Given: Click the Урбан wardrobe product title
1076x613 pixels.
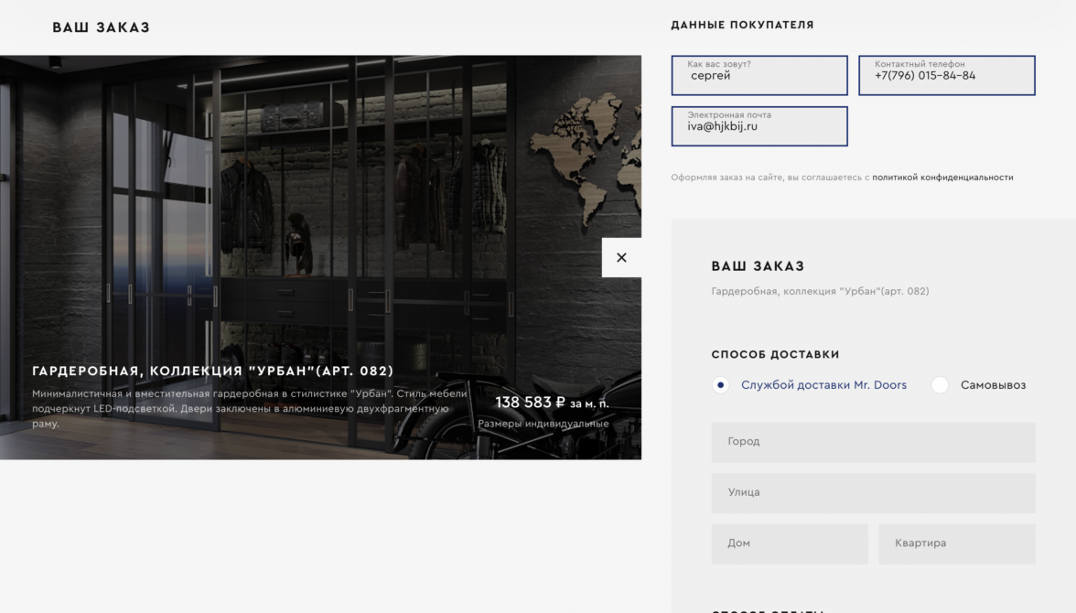Looking at the screenshot, I should pos(213,371).
